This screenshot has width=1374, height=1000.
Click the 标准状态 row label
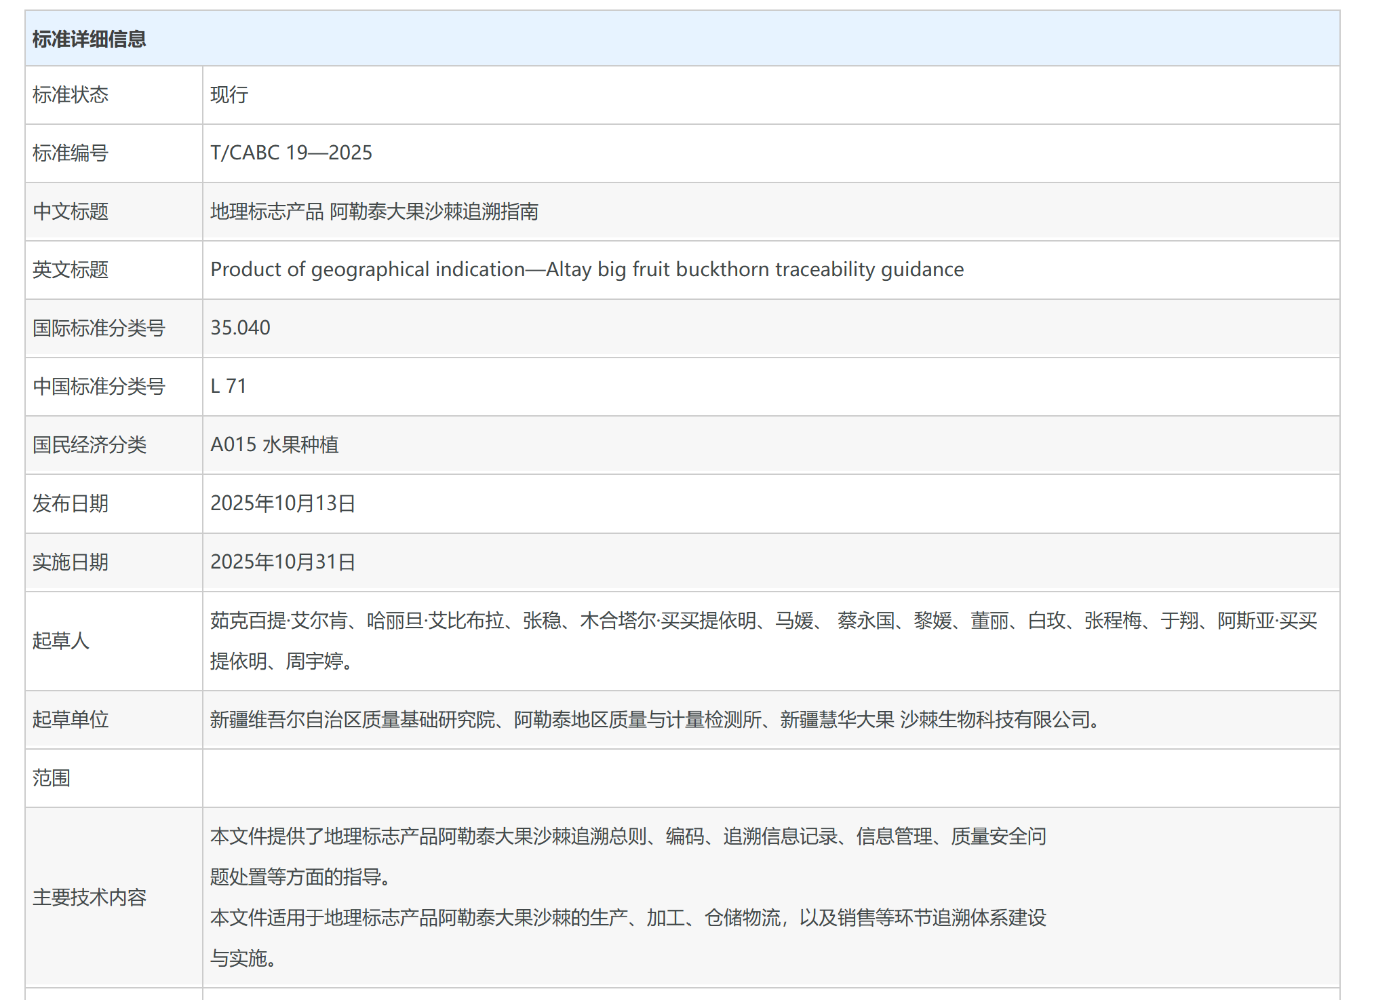click(x=71, y=95)
